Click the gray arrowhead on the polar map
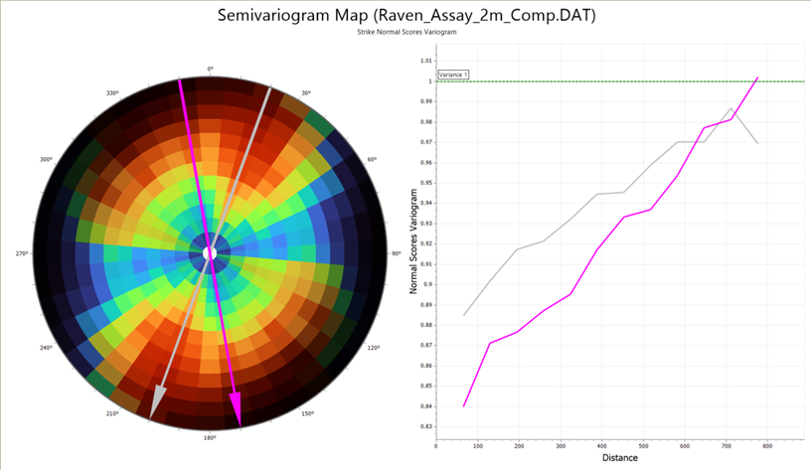Viewport: 811px width, 470px height. coord(155,407)
